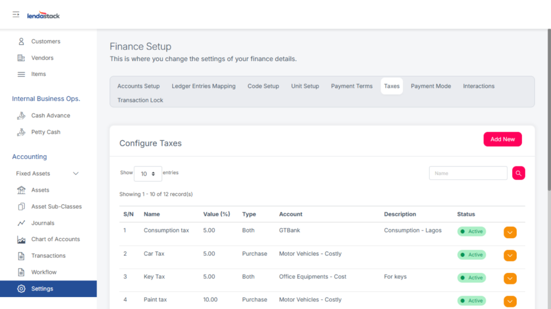The height and width of the screenshot is (309, 551).
Task: Click the Add New tax button
Action: tap(502, 139)
